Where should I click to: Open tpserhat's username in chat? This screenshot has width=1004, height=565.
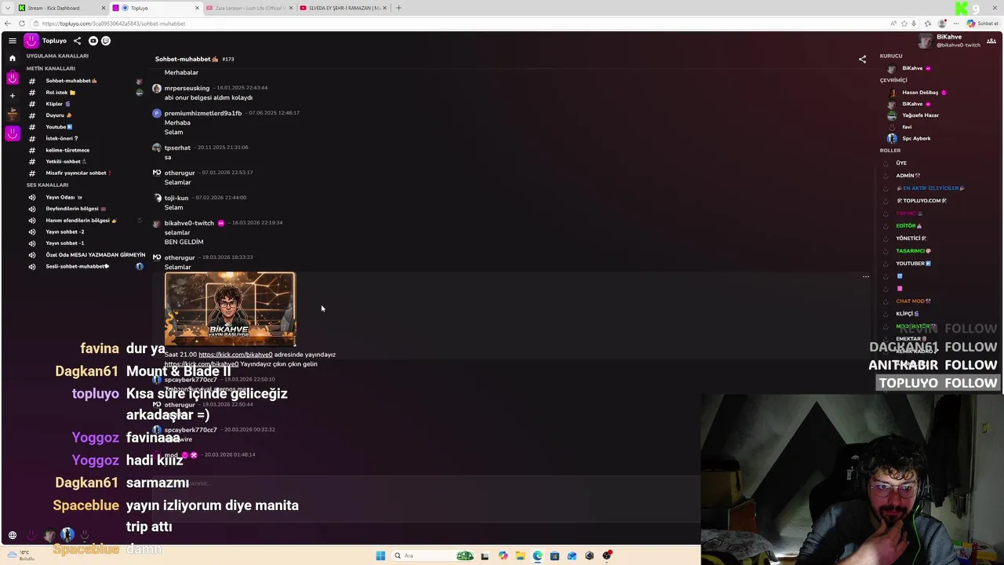point(177,148)
